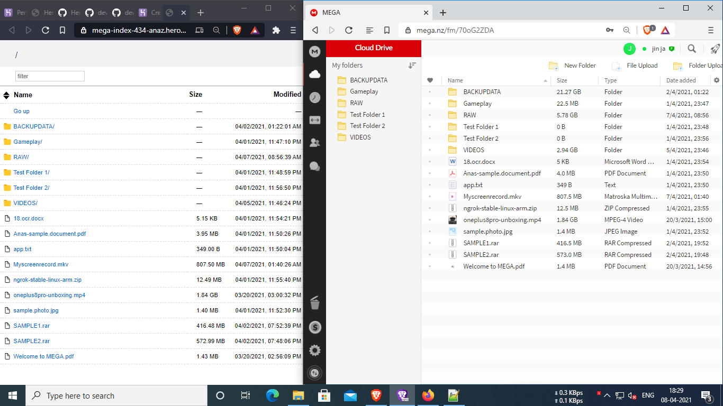Screen dimensions: 723x406
Task: View file transfers via the arrows sidebar icon
Action: (x=315, y=120)
